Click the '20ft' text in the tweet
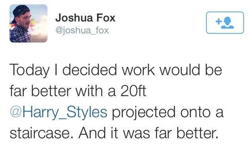The image size is (248, 145). point(133,91)
